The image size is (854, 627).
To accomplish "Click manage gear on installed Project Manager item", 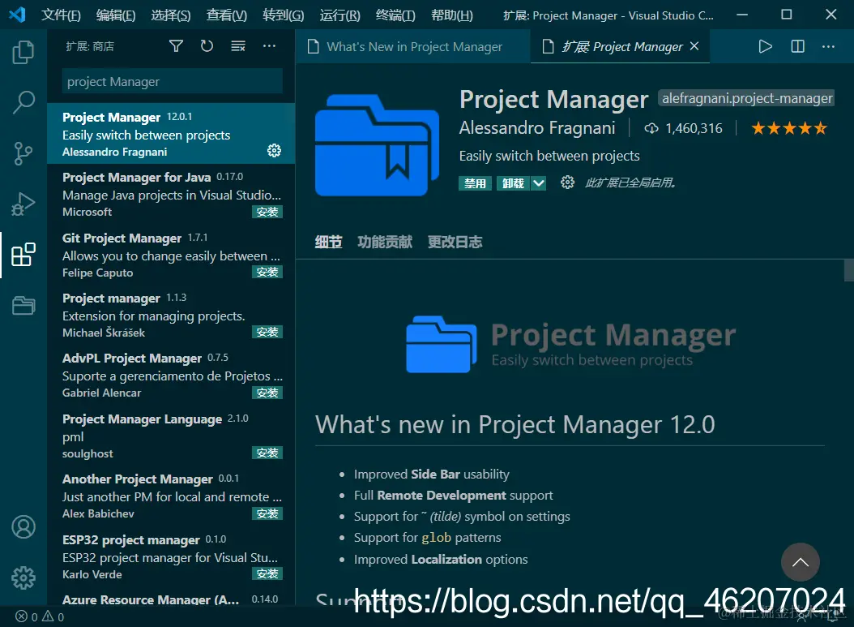I will 274,151.
